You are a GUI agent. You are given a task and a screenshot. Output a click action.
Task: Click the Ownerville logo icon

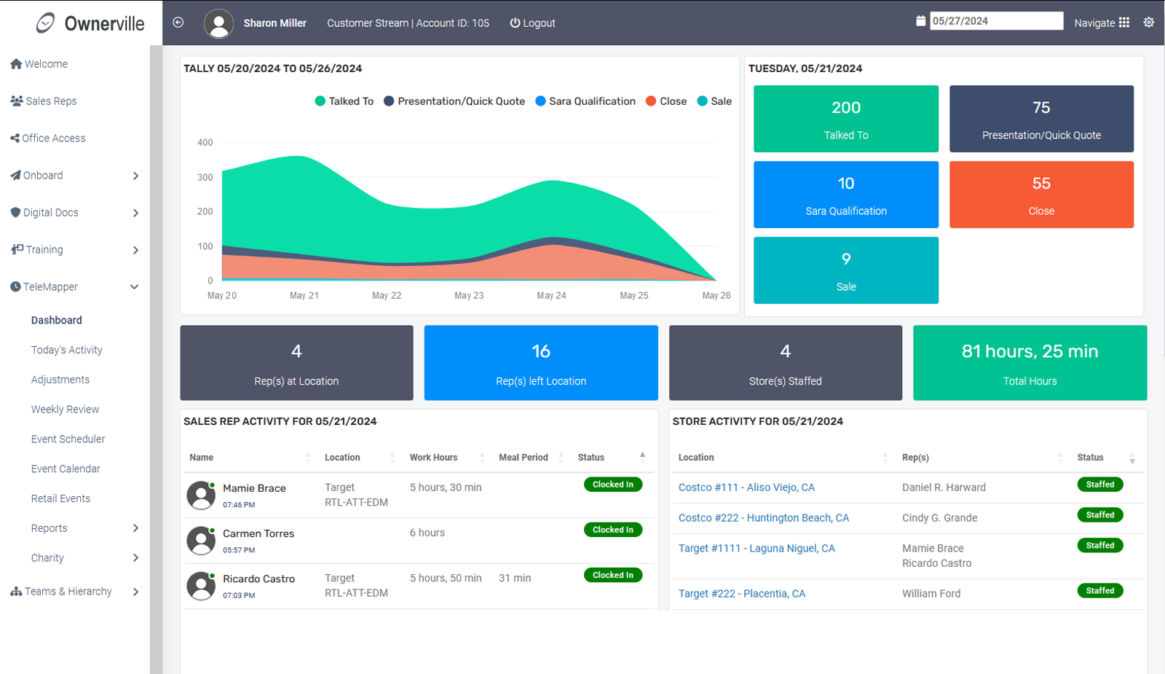(45, 23)
